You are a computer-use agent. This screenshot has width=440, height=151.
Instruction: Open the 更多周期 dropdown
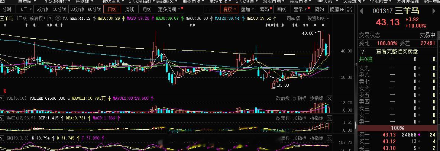pyautogui.click(x=170, y=9)
